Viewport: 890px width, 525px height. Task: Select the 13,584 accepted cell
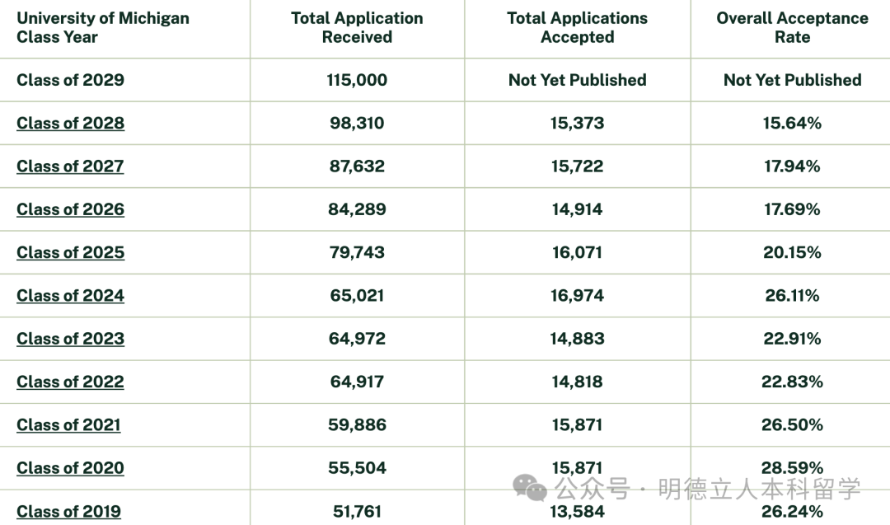tap(577, 511)
